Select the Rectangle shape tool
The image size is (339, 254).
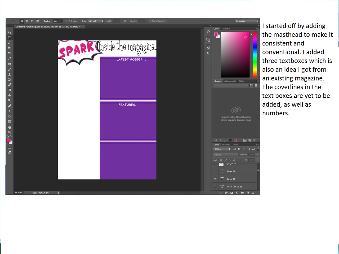(x=10, y=122)
